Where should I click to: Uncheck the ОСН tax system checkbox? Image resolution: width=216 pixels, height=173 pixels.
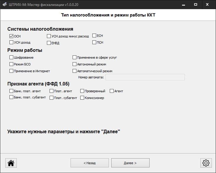[11, 36]
